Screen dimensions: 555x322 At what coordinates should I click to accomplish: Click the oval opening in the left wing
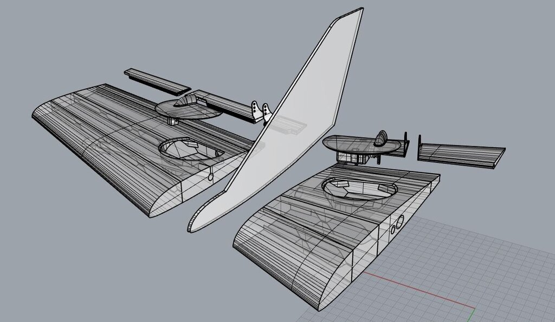pos(190,149)
